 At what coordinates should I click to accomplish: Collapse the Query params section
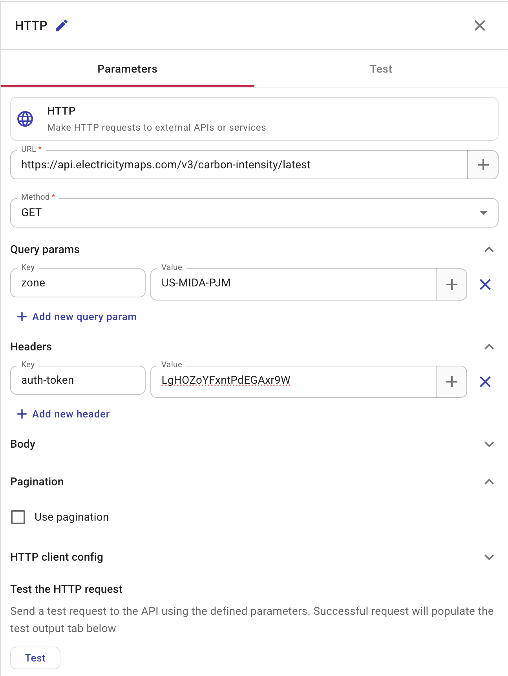point(488,249)
